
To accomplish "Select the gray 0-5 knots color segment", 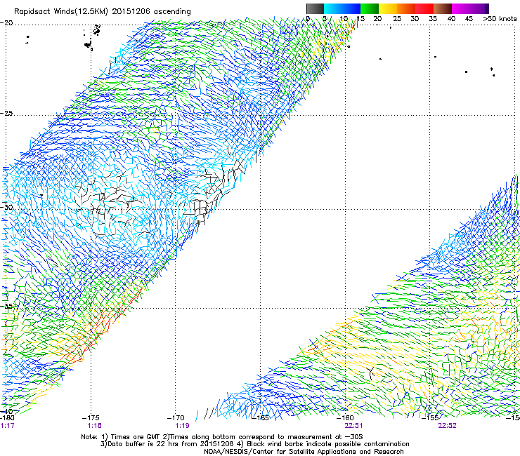I will click(x=315, y=8).
